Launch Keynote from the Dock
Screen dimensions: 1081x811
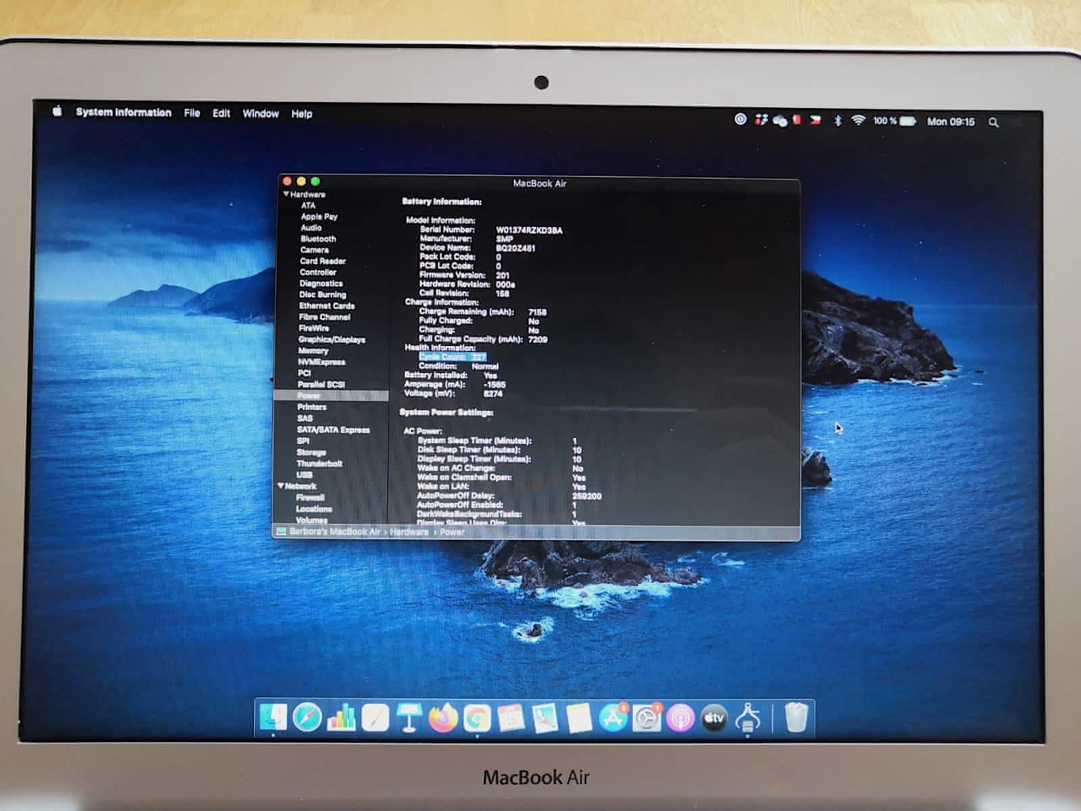click(x=408, y=718)
